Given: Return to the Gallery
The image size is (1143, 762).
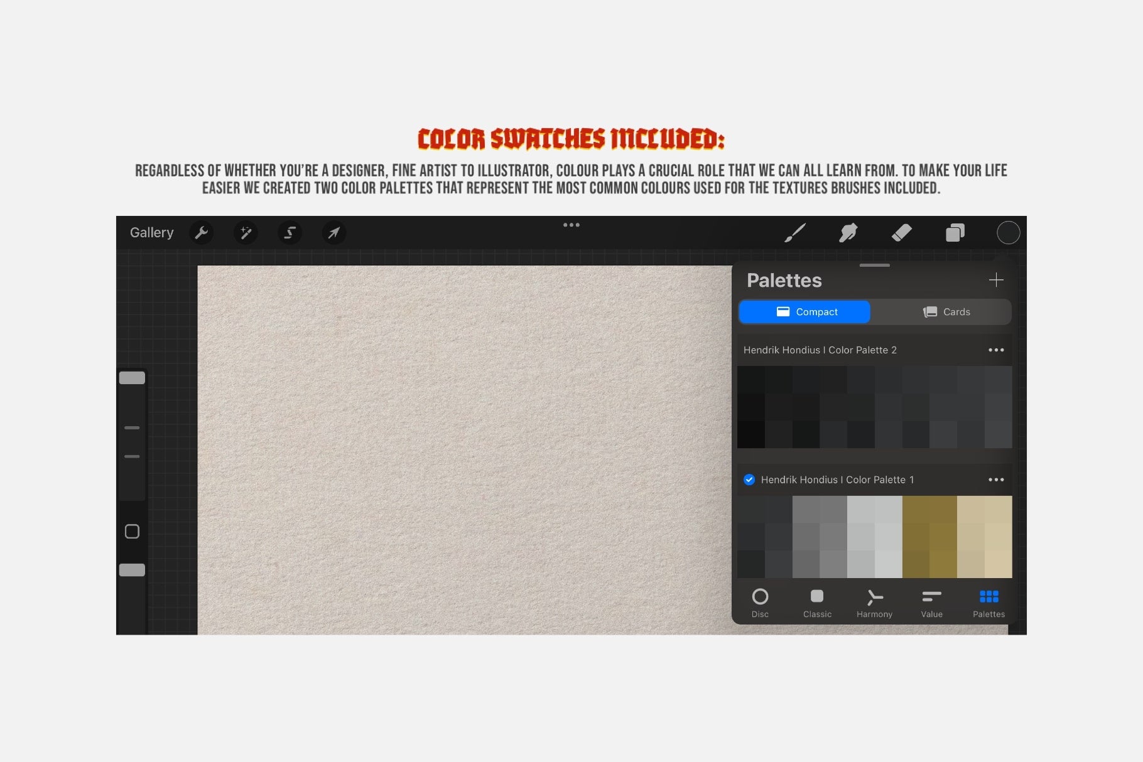Looking at the screenshot, I should pos(151,232).
